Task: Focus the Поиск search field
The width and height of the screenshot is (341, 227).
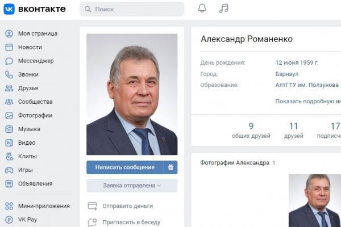Action: [x=132, y=9]
